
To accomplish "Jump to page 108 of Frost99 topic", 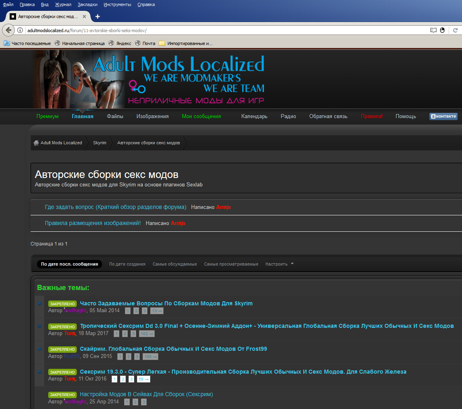I will pyautogui.click(x=151, y=356).
